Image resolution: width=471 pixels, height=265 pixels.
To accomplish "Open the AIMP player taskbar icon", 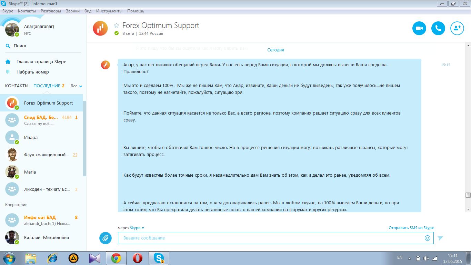I will (73, 258).
